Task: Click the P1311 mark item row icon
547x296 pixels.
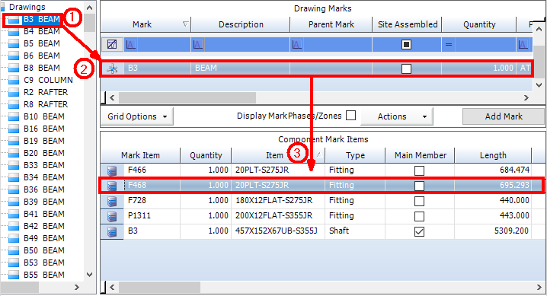Action: (112, 216)
